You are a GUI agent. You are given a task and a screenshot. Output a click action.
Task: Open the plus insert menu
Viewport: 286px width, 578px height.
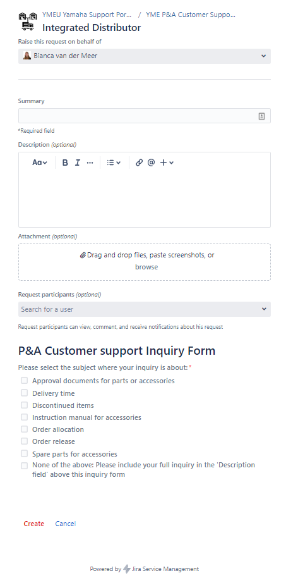167,163
